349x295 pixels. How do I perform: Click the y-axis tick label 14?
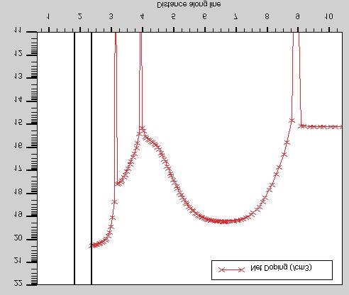pos(18,99)
